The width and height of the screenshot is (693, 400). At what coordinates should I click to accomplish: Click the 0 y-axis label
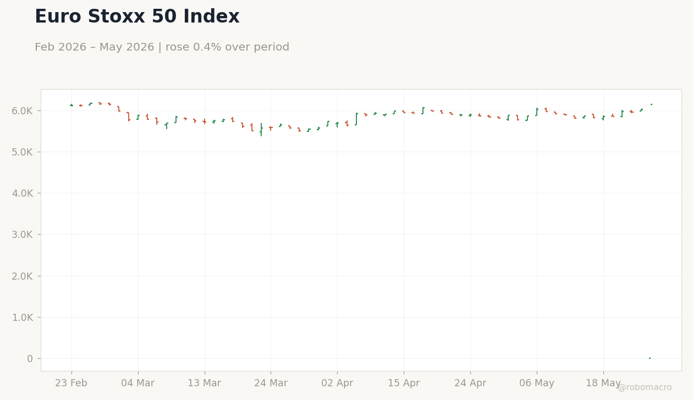click(x=30, y=358)
